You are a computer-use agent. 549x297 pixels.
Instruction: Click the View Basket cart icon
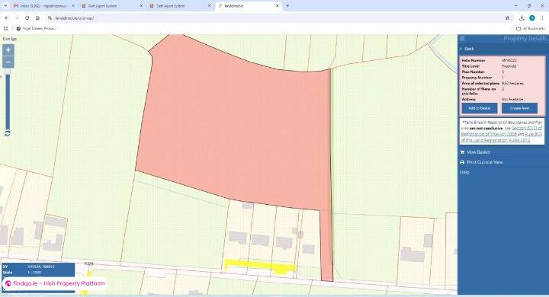(462, 152)
